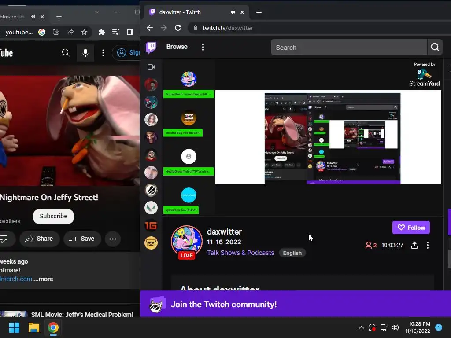Start YouTube voice search with microphone
451x338 pixels.
coord(85,53)
